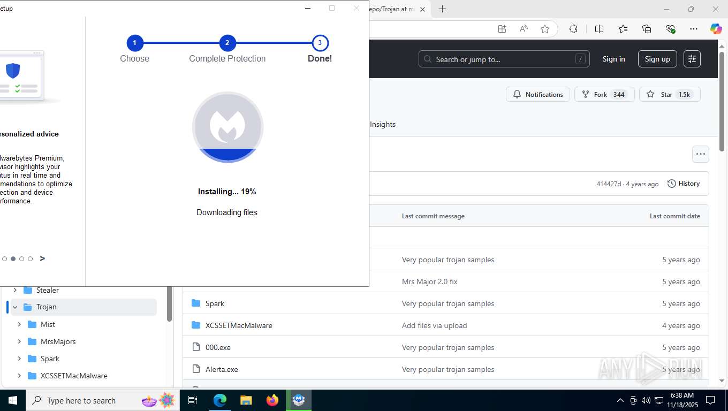Click the volume speaker tray icon
Image resolution: width=728 pixels, height=411 pixels.
[x=646, y=400]
